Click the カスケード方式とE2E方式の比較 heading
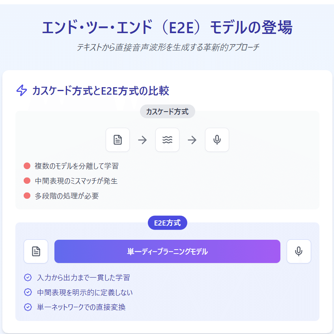 [101, 91]
